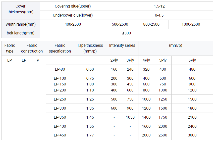Click the 1050 value in EP-350 row
This screenshot has height=142, width=215.
pos(130,117)
